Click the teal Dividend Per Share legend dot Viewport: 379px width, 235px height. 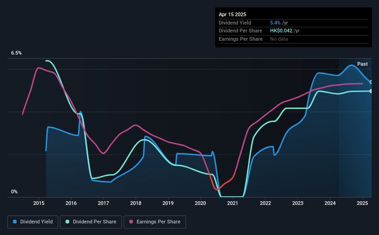coord(67,222)
